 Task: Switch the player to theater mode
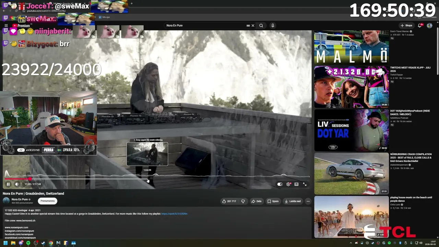pos(296,184)
